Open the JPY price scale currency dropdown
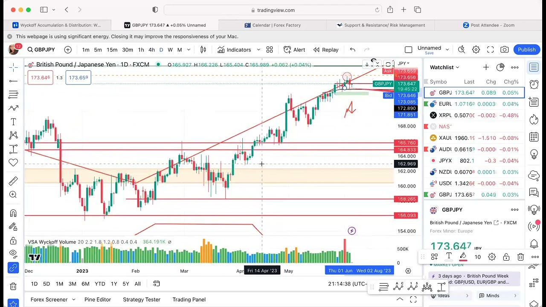546x307 pixels. (404, 64)
